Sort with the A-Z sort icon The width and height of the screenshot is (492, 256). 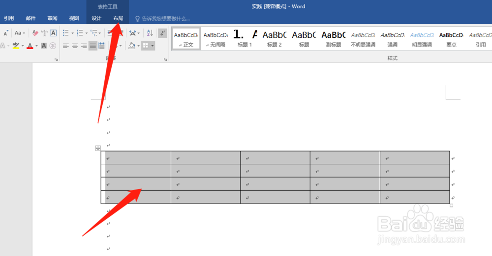[150, 33]
